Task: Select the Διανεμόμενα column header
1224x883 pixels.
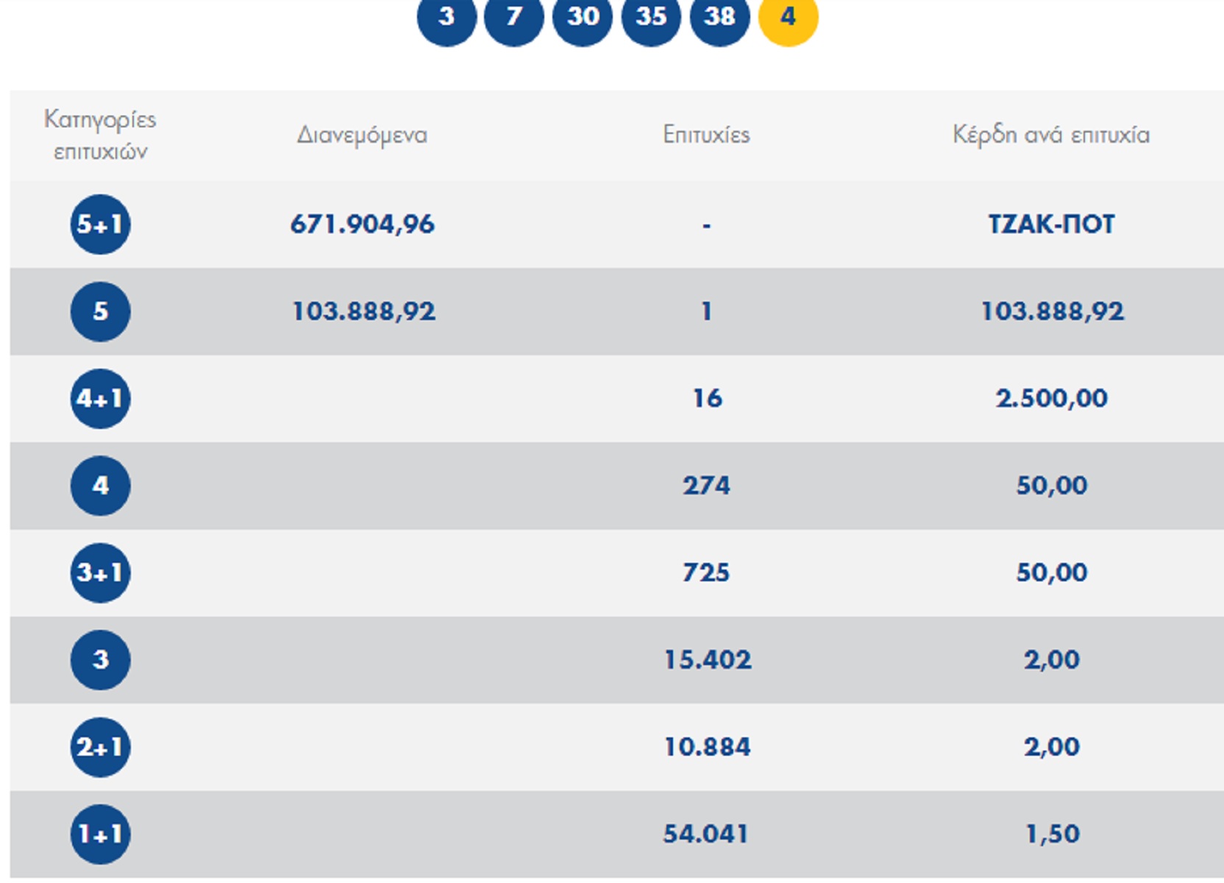Action: [x=362, y=135]
